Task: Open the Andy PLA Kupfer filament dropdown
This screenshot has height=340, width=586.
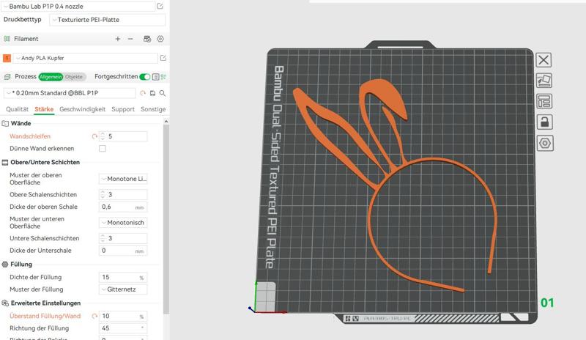Action: (86, 58)
